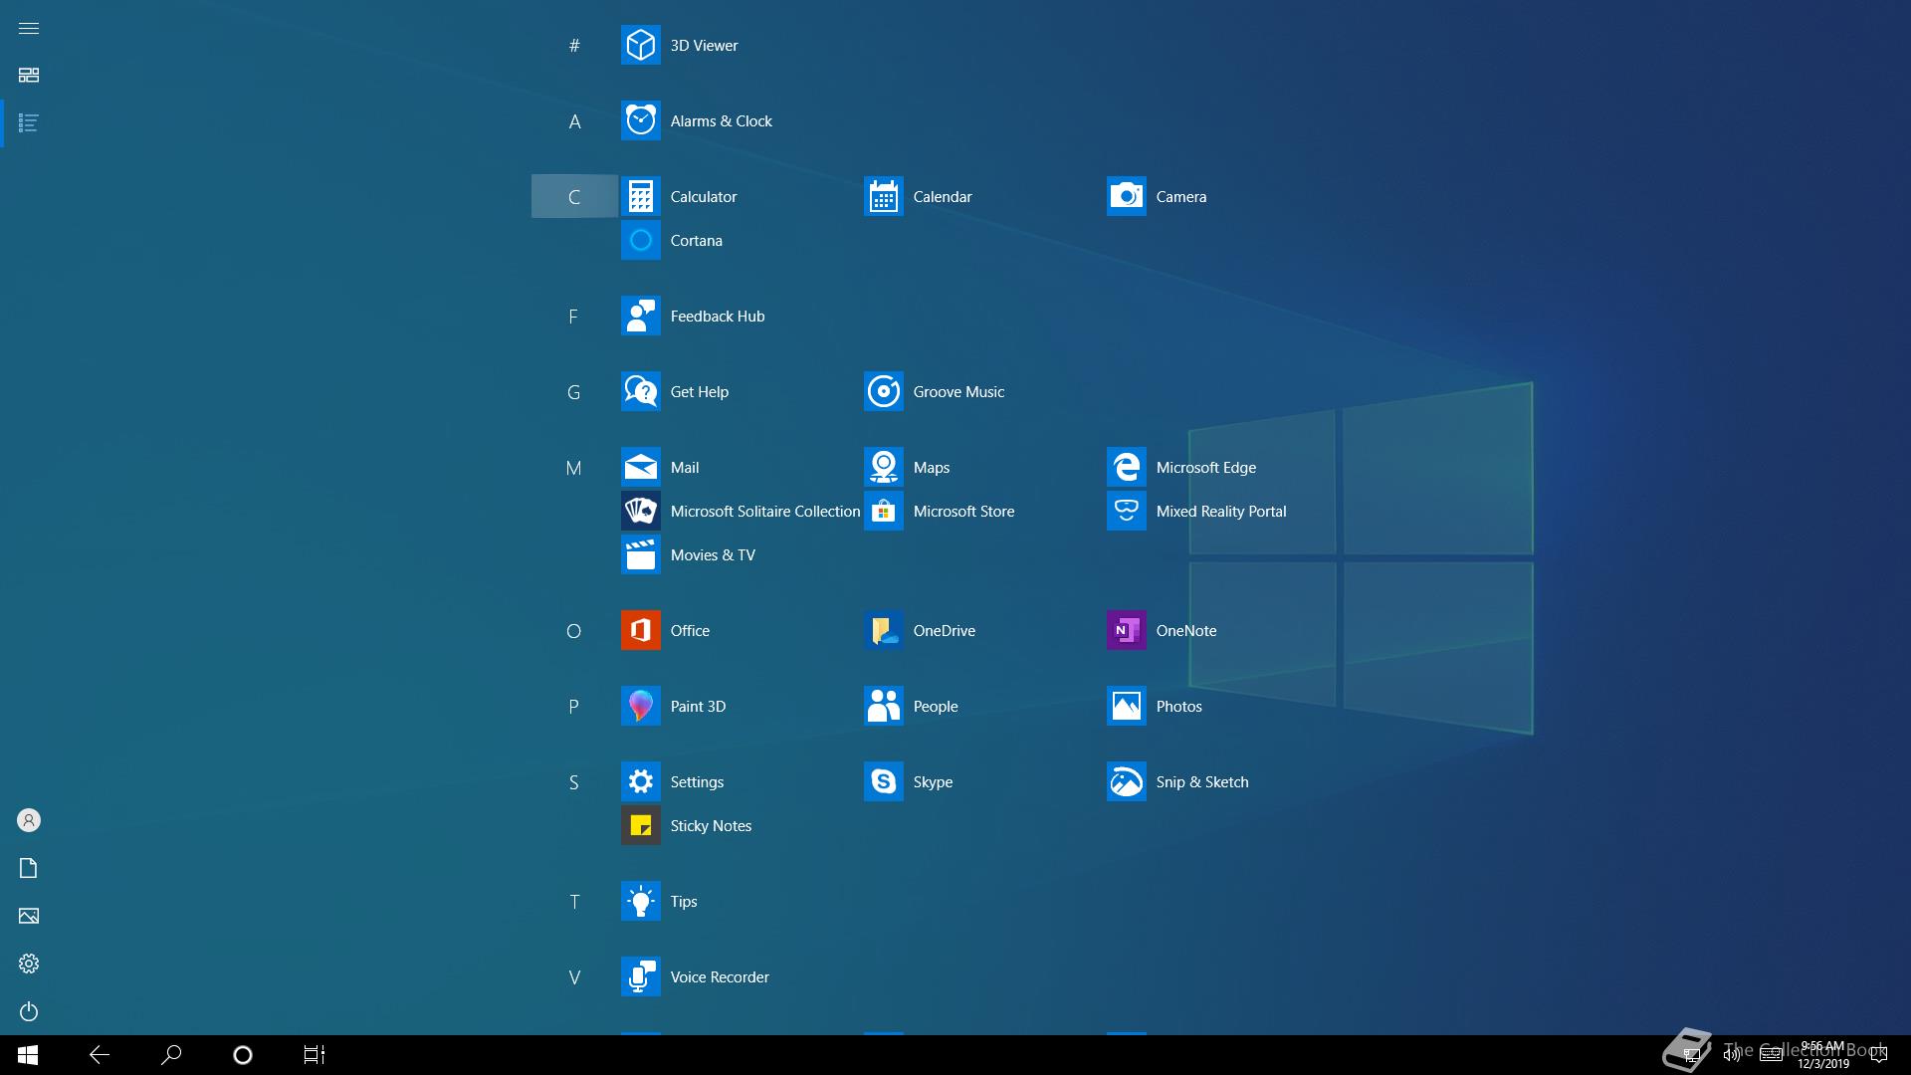Open Microsoft Solitaire Collection icon

click(x=640, y=511)
